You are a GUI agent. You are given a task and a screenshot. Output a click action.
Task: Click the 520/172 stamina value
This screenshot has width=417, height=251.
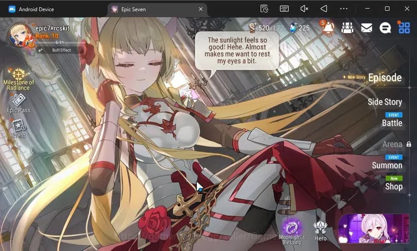pyautogui.click(x=271, y=28)
